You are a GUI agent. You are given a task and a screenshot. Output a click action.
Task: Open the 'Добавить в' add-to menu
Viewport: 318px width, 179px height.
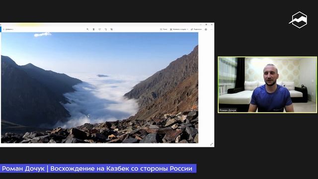(x=8, y=29)
